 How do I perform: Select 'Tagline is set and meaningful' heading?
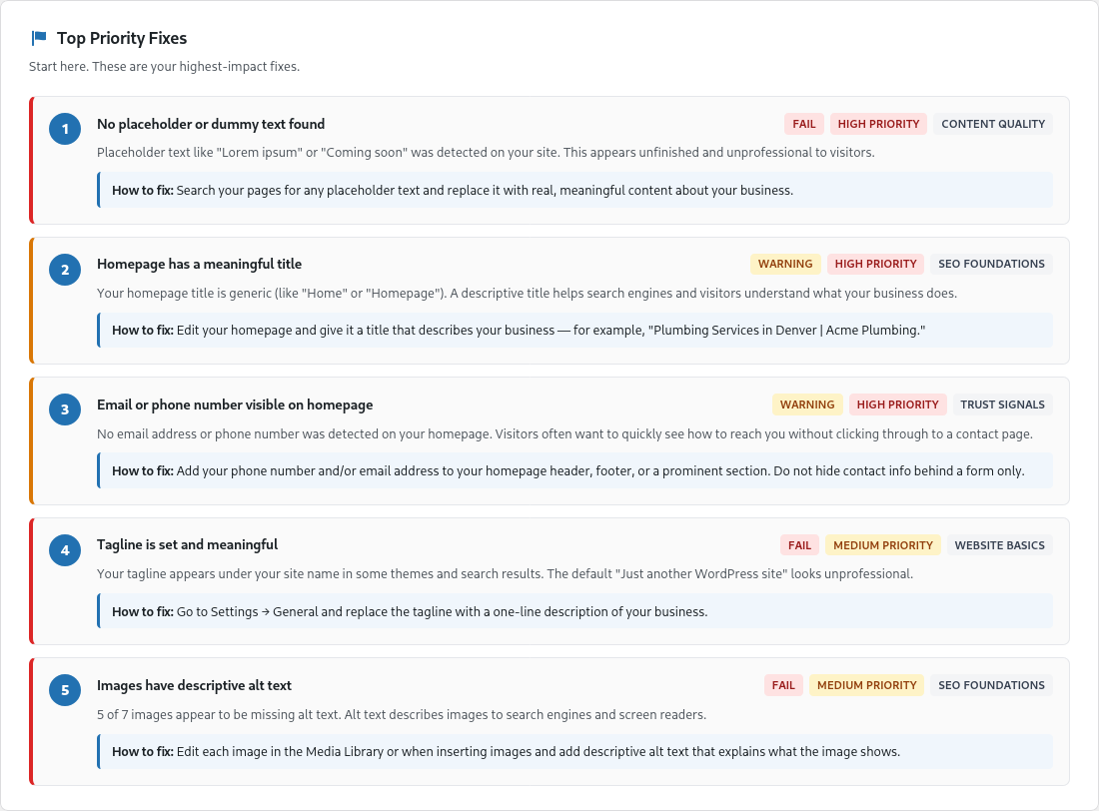pos(187,544)
